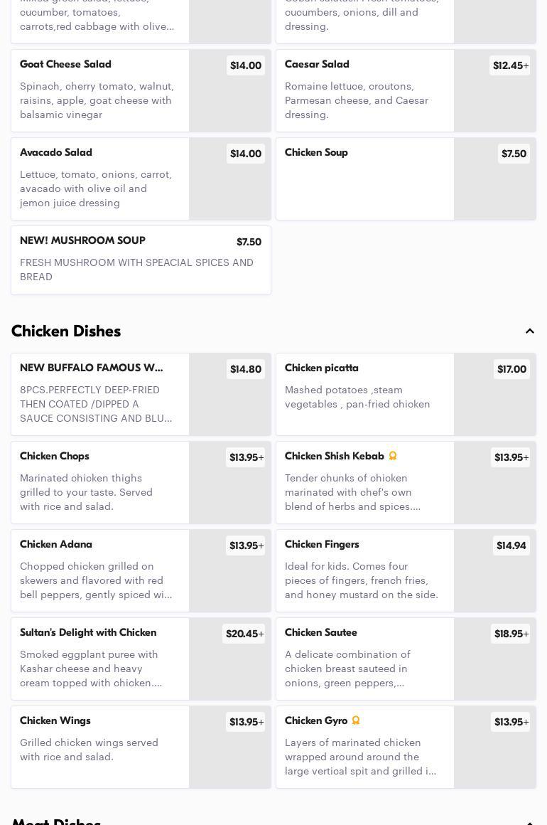Select the Chicken Adana dish
The image size is (547, 825).
[99, 570]
